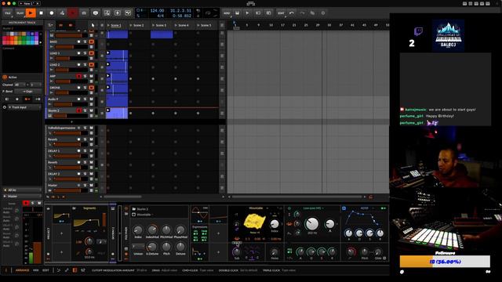Open the Wavetable preset dropdown in device header

pos(143,215)
